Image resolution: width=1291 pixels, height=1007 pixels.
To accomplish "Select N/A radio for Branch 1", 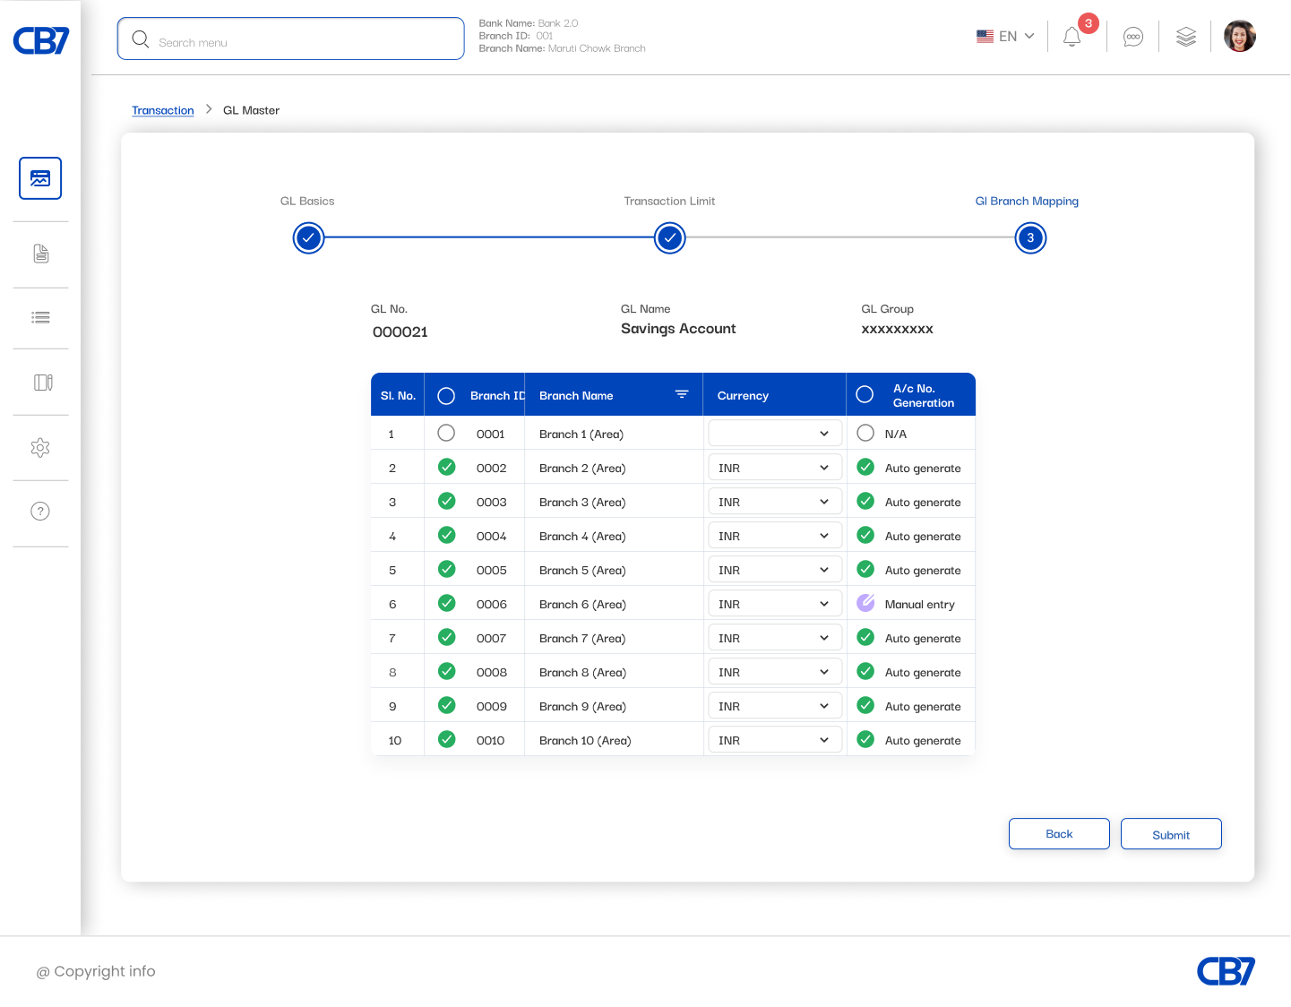I will [x=865, y=433].
